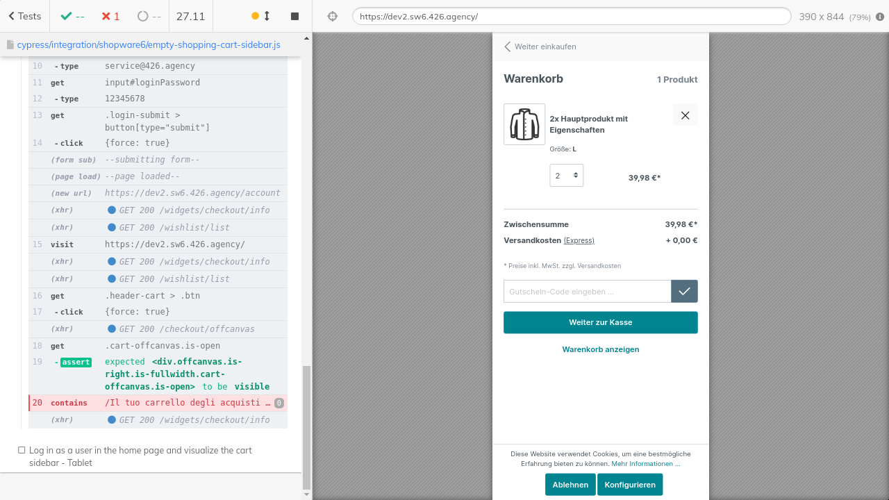The width and height of the screenshot is (889, 500).
Task: Remove product with the X button
Action: tap(685, 115)
